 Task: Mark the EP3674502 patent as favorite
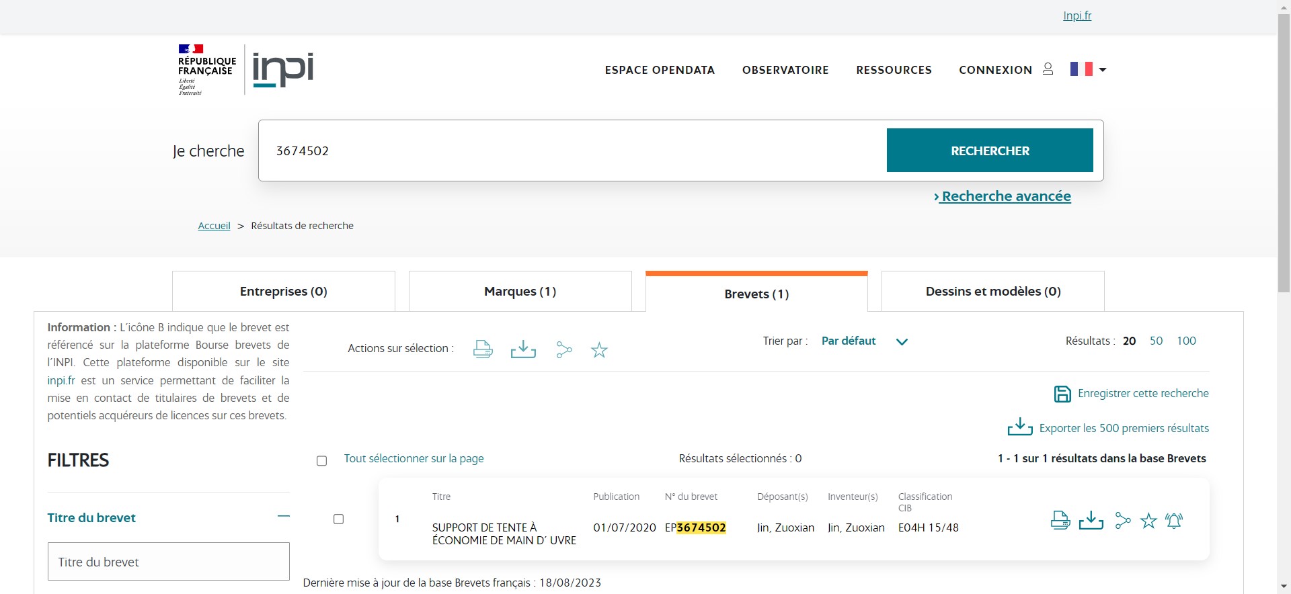(x=1148, y=521)
